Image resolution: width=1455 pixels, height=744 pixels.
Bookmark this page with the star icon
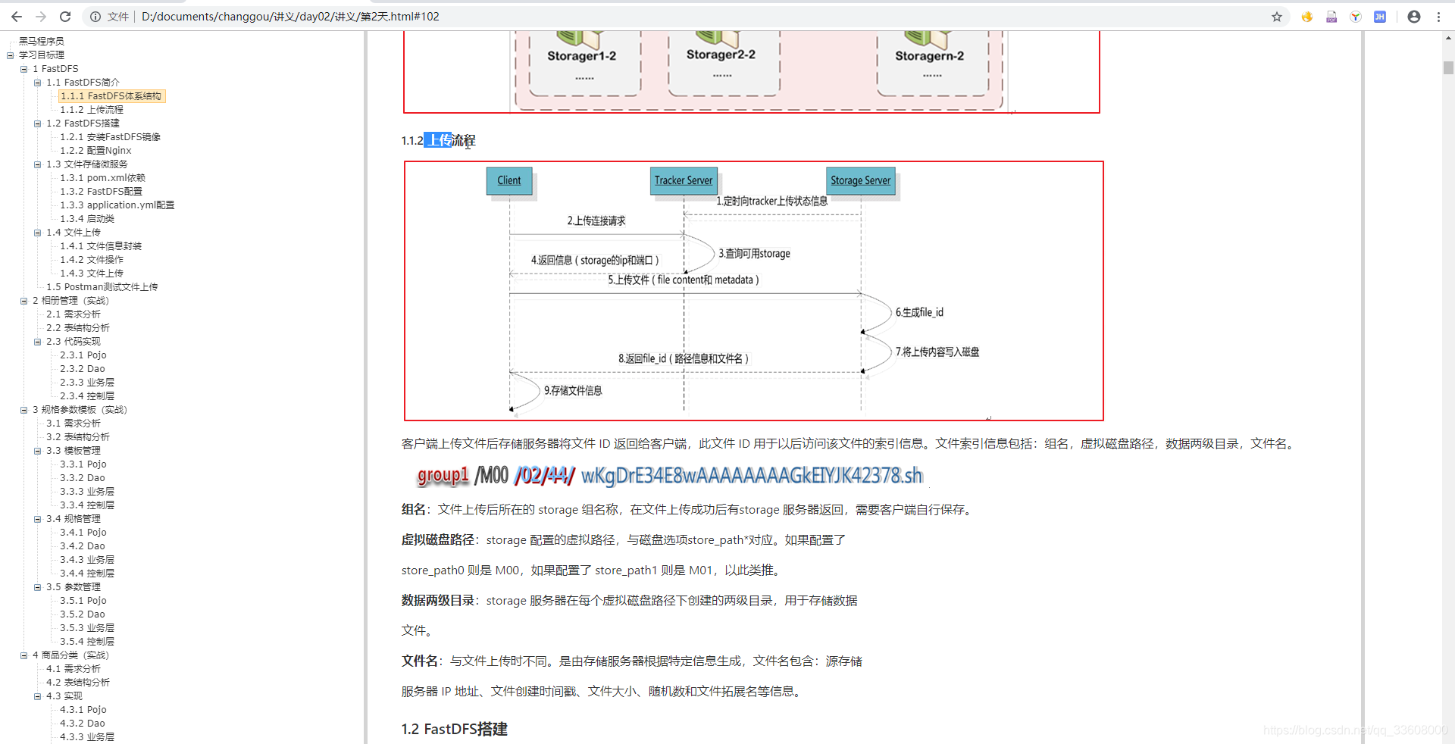pyautogui.click(x=1277, y=17)
